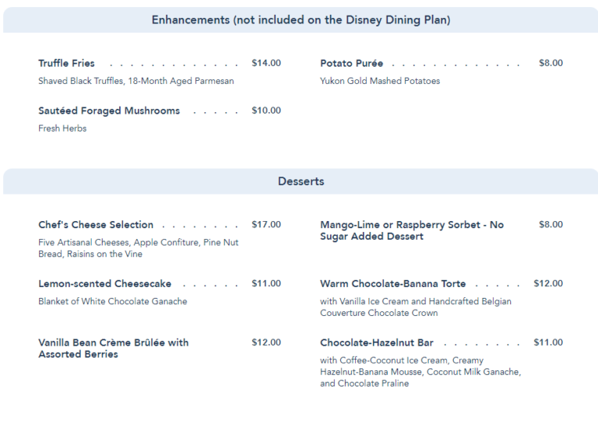Click the Shaved Black Truffles description
This screenshot has height=421, width=598.
click(136, 81)
